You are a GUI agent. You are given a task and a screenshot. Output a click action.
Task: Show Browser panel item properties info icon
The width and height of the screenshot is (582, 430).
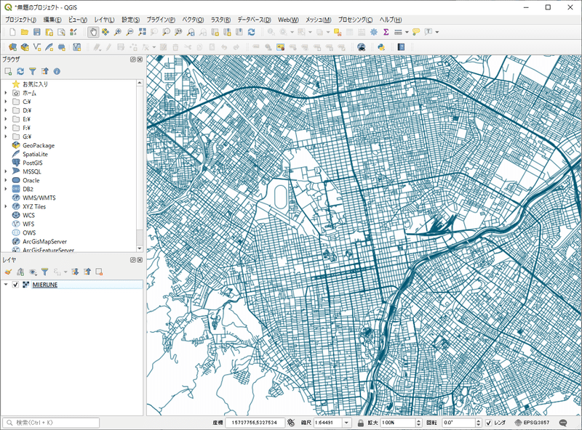57,71
